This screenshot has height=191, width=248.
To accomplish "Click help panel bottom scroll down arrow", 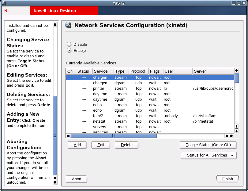I will coord(55,182).
